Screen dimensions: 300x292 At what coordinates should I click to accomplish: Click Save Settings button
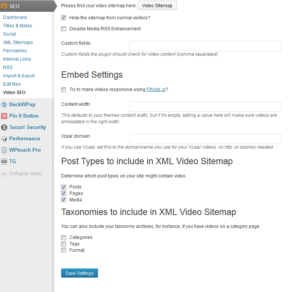click(80, 273)
